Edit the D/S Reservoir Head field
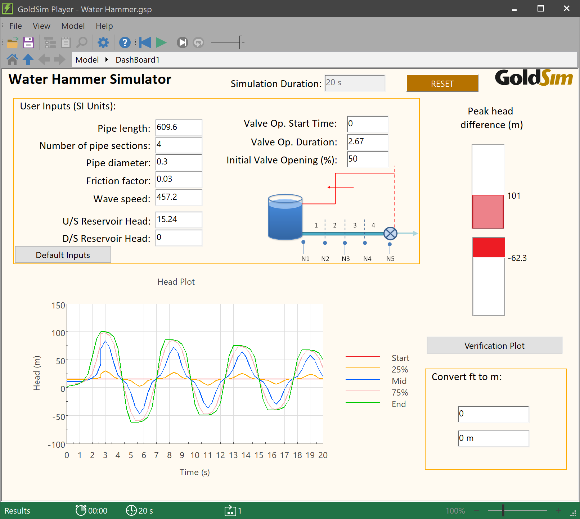 pos(179,238)
